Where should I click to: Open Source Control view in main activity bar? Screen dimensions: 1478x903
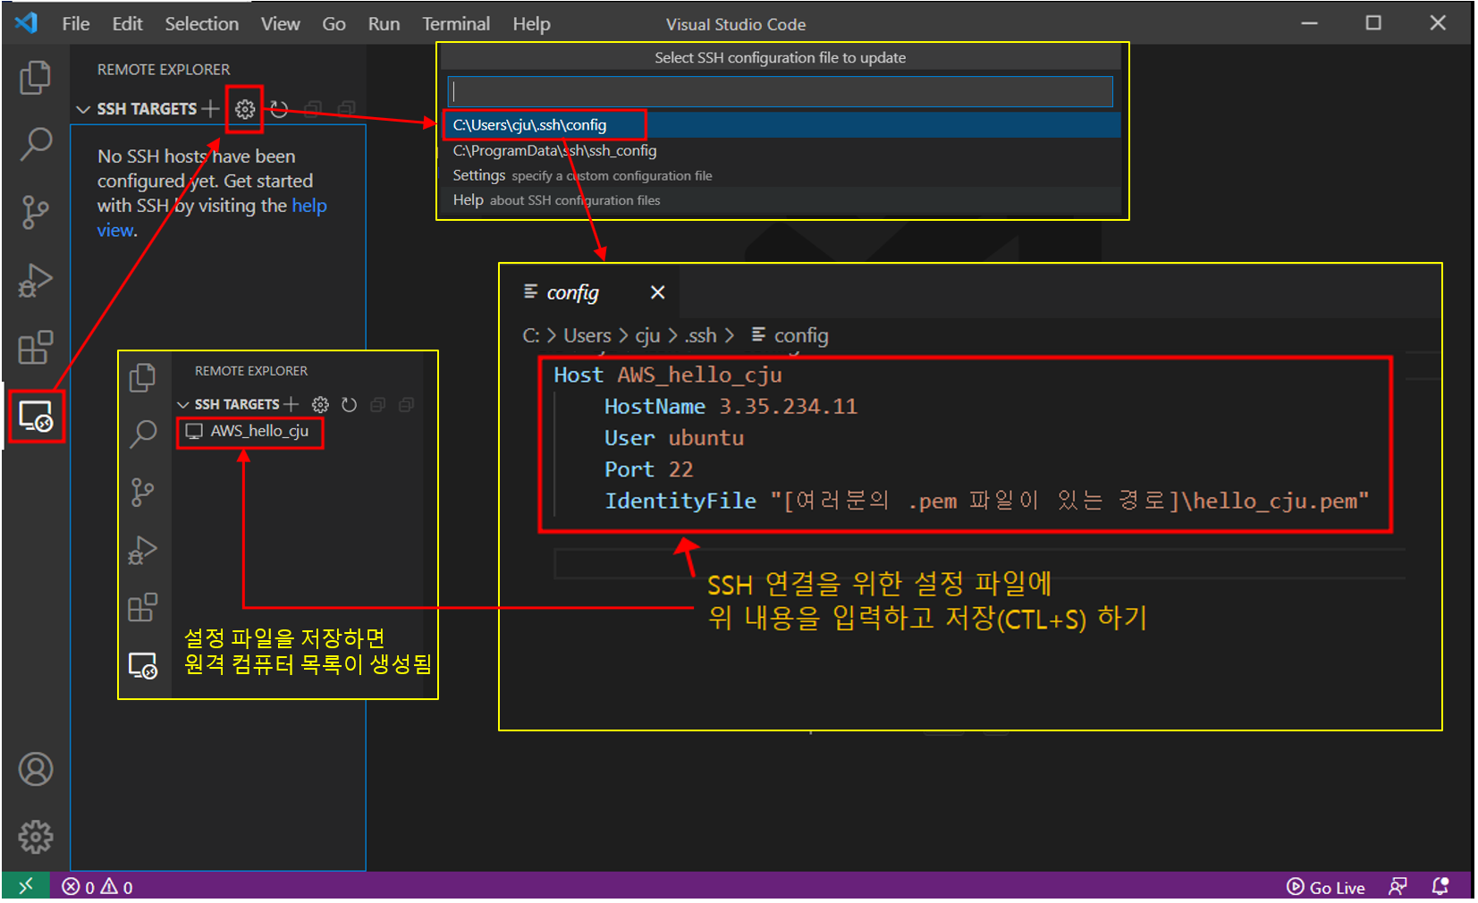36,213
